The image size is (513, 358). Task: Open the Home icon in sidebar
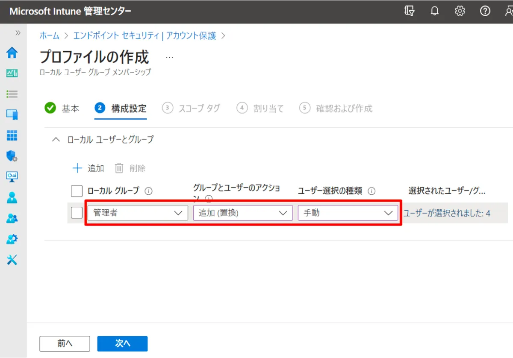12,53
